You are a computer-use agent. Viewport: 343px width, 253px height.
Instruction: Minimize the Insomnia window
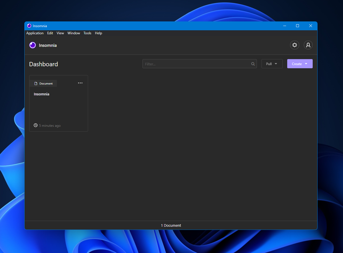(284, 26)
